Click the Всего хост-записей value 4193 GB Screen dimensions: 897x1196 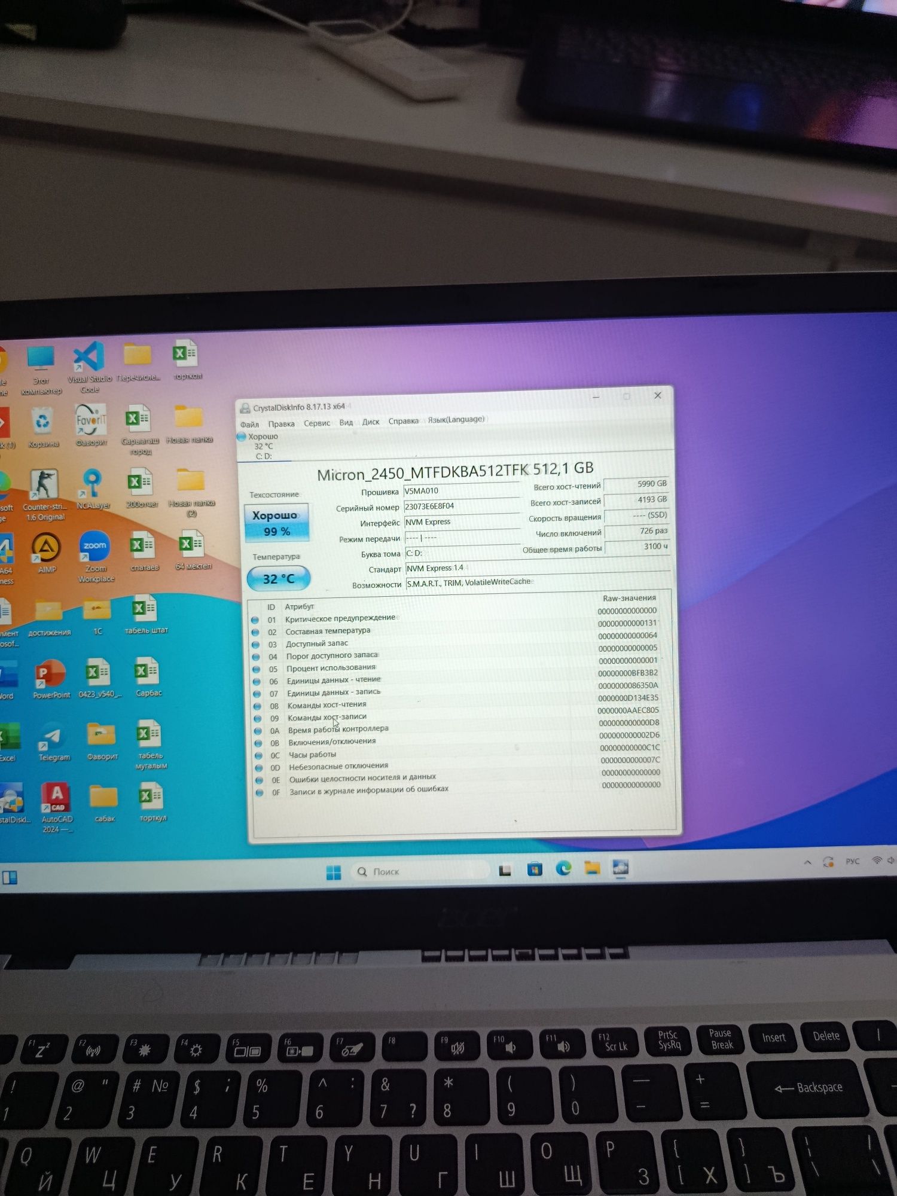tap(636, 499)
